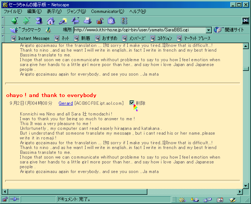
Task: Open the Communicator(C) menu
Action: click(108, 11)
